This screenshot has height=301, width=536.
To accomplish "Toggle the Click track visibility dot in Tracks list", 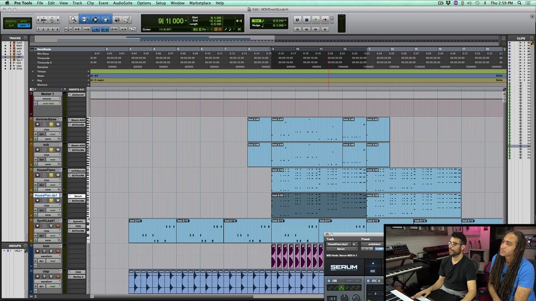I will tap(5, 69).
